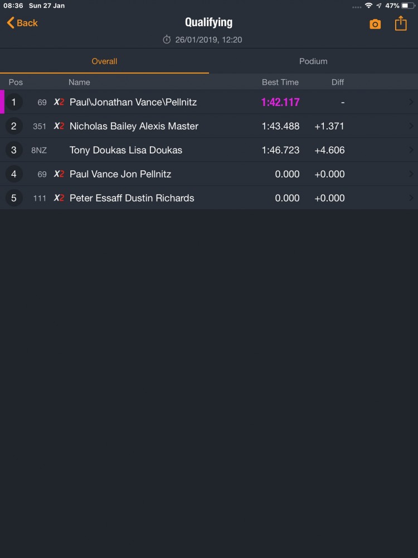Open the share icon in header
This screenshot has height=558, width=418.
[401, 23]
